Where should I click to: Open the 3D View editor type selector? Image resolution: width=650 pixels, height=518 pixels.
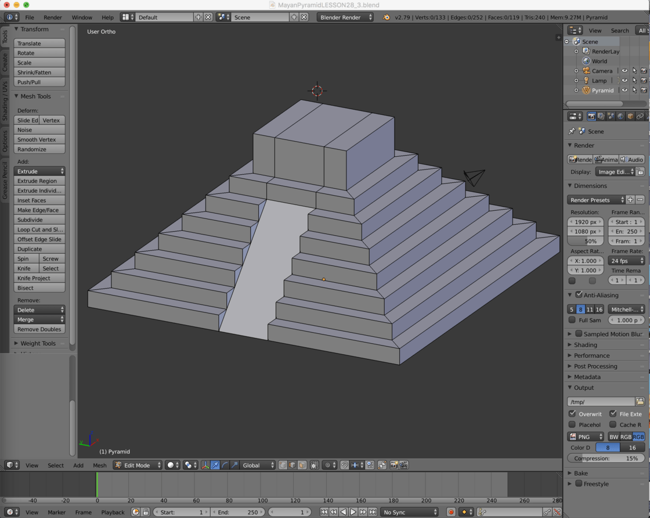click(x=12, y=465)
